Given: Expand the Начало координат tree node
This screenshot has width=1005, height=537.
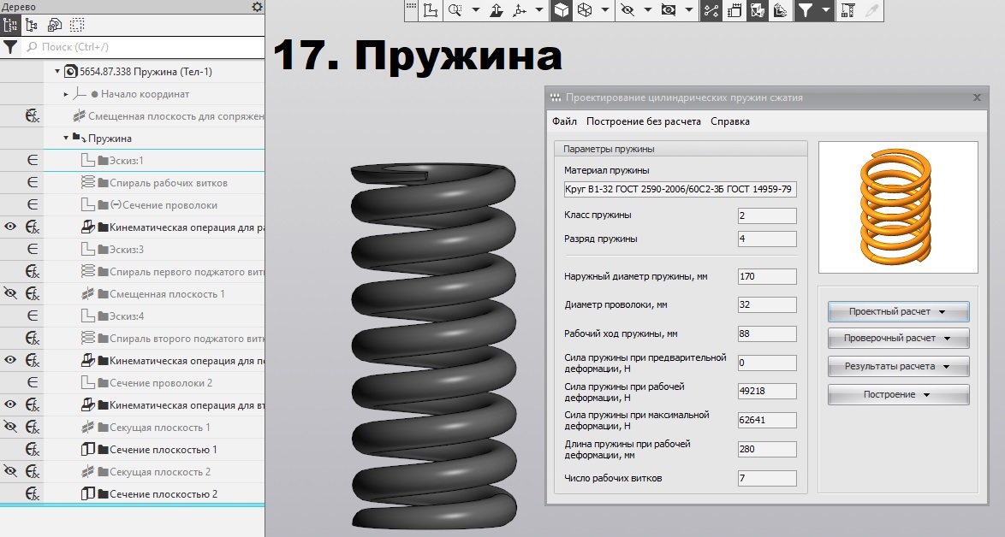Looking at the screenshot, I should (66, 94).
